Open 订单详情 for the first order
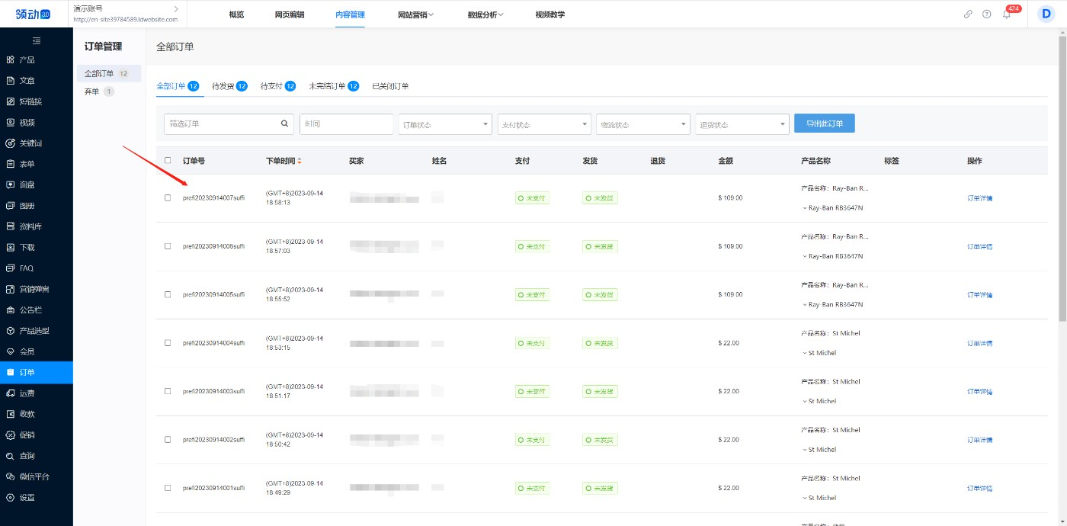Screen dimensions: 1067x526 coord(979,198)
